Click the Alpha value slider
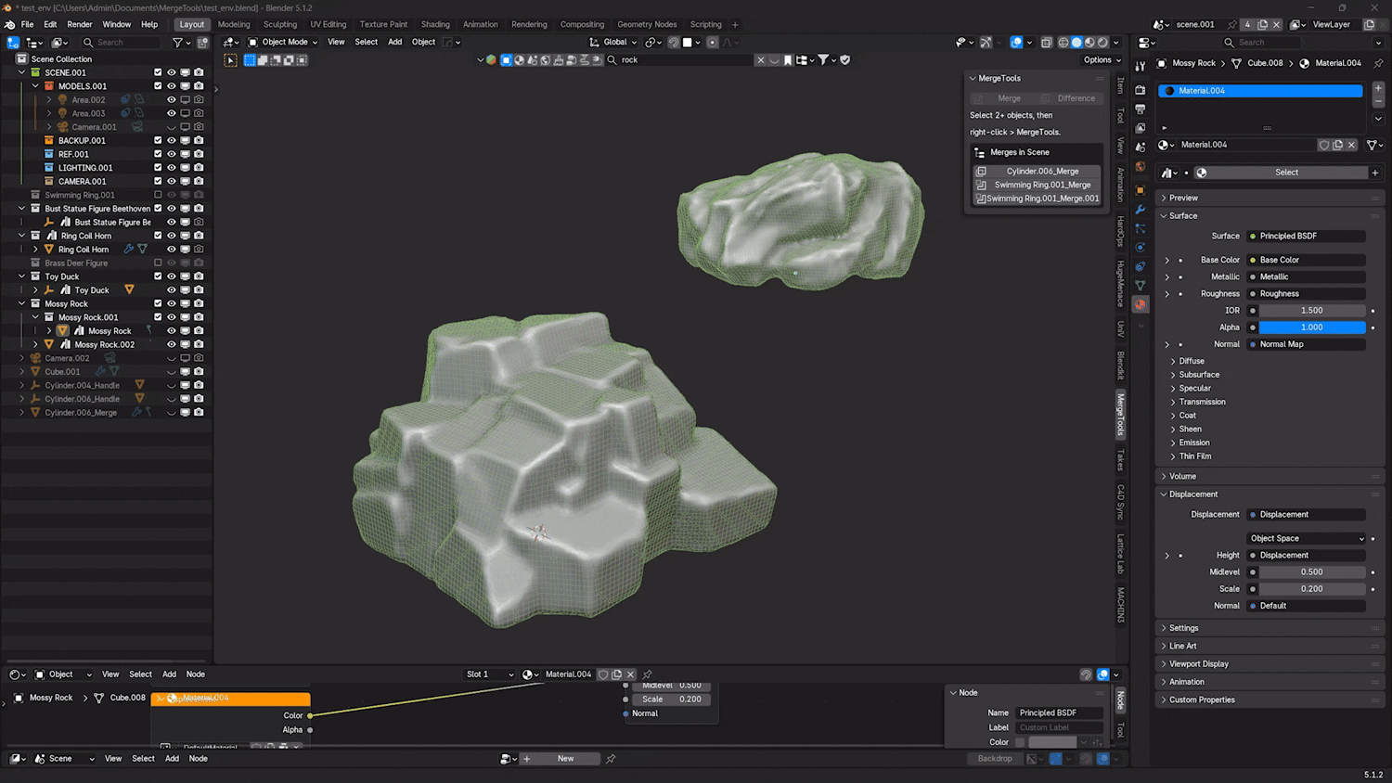Image resolution: width=1392 pixels, height=783 pixels. (x=1311, y=327)
